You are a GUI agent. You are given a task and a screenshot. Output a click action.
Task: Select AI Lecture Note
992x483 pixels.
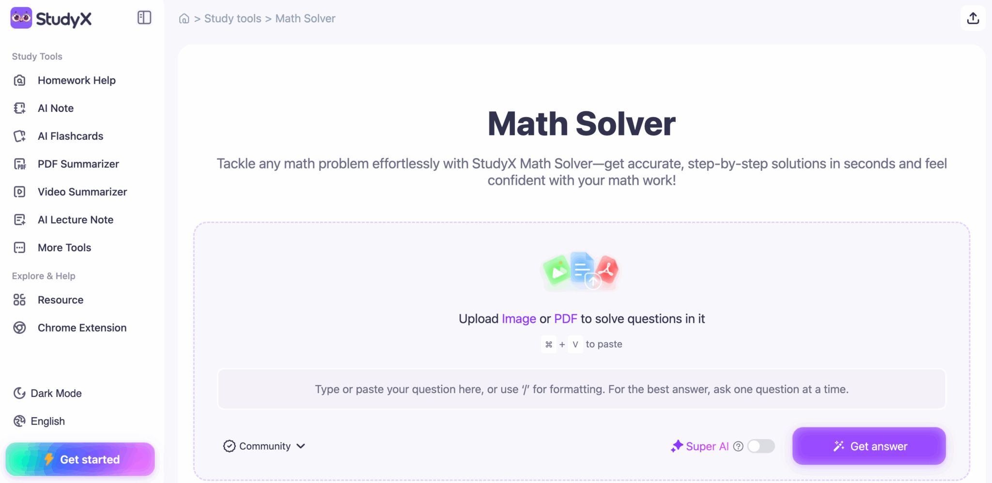[75, 220]
